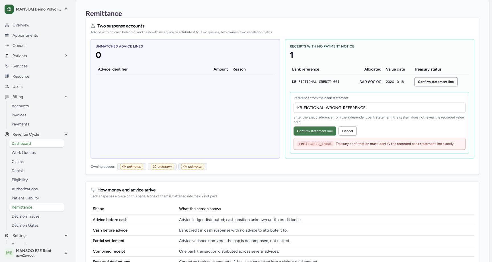Viewport: 492px width, 262px height.
Task: Open Authorizations in the sidebar
Action: [36, 189]
